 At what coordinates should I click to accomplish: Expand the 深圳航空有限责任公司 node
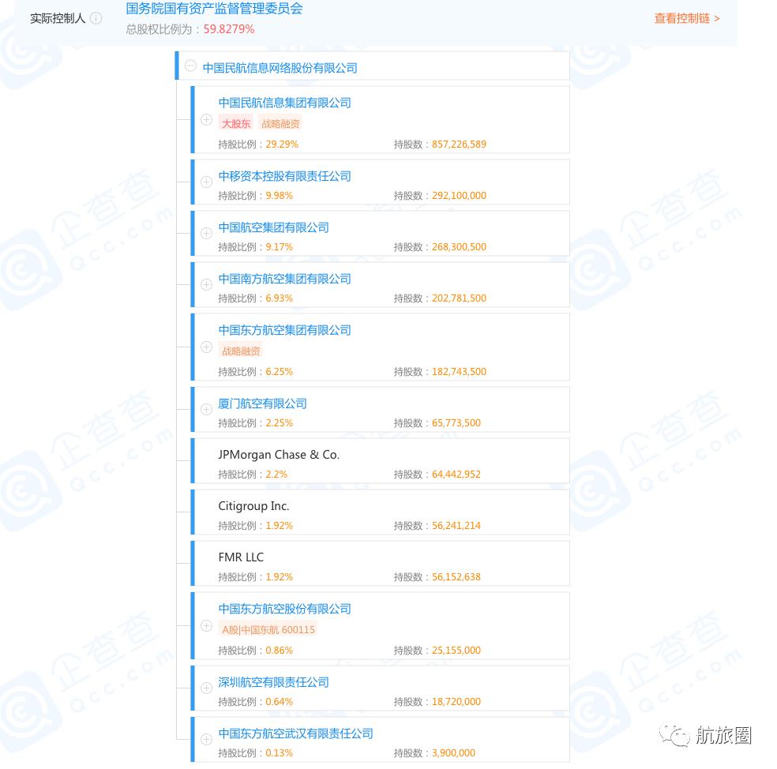tap(206, 688)
